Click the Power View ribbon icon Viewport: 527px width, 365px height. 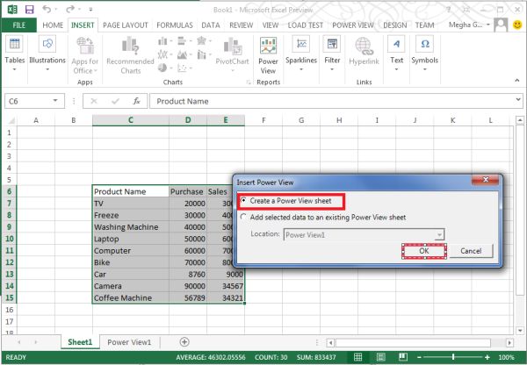click(268, 46)
